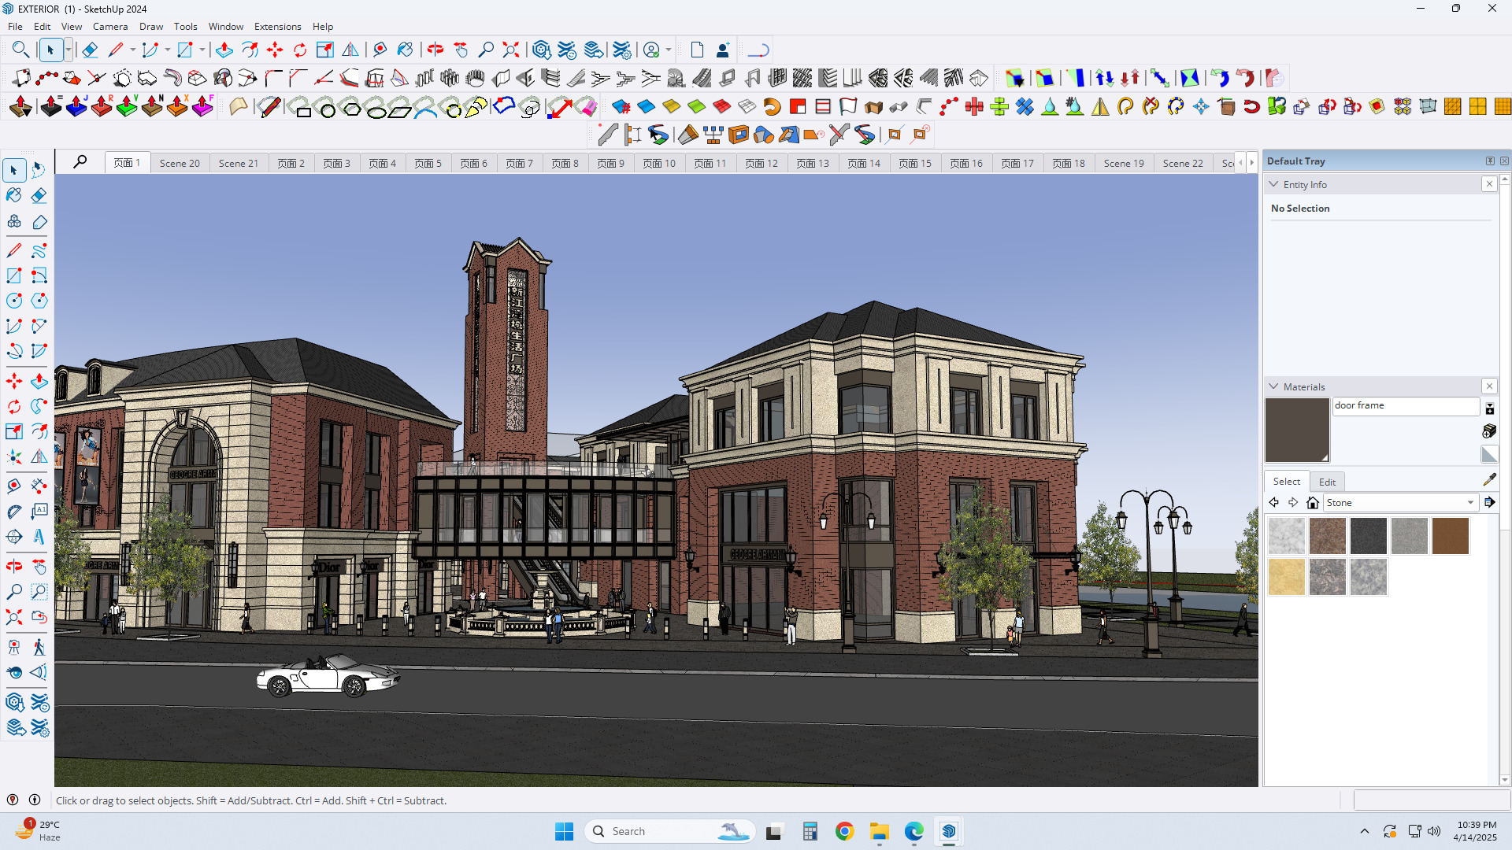Activate the Look Around eye tool

[x=14, y=672]
